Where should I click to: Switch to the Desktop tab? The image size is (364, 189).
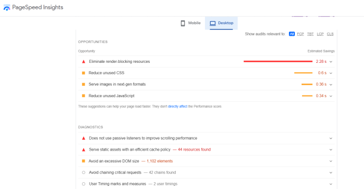[x=222, y=23]
